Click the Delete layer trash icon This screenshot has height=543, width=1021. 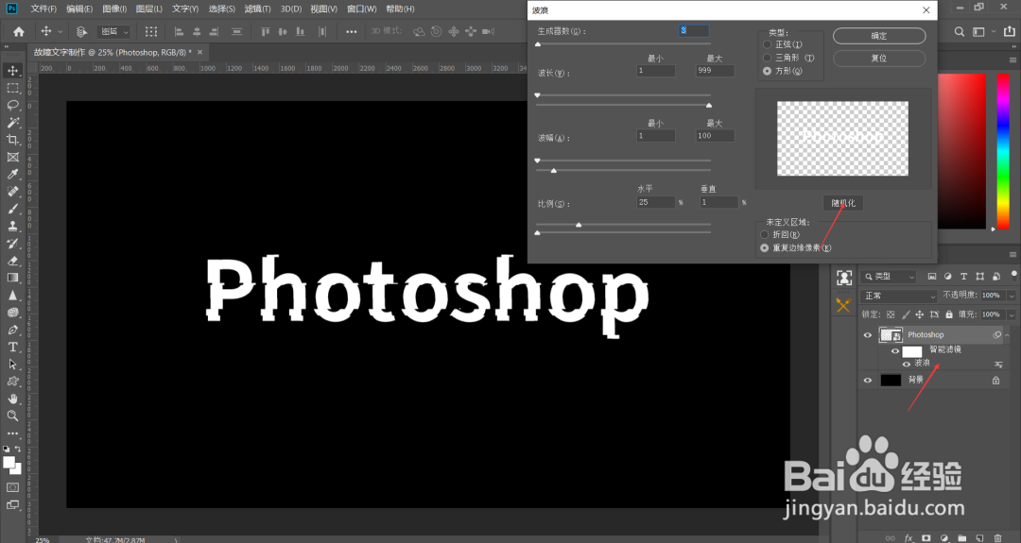click(x=997, y=537)
